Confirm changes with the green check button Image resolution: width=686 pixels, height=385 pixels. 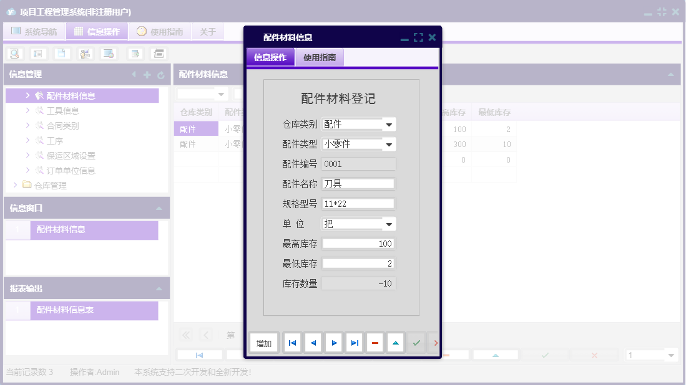[x=416, y=342]
